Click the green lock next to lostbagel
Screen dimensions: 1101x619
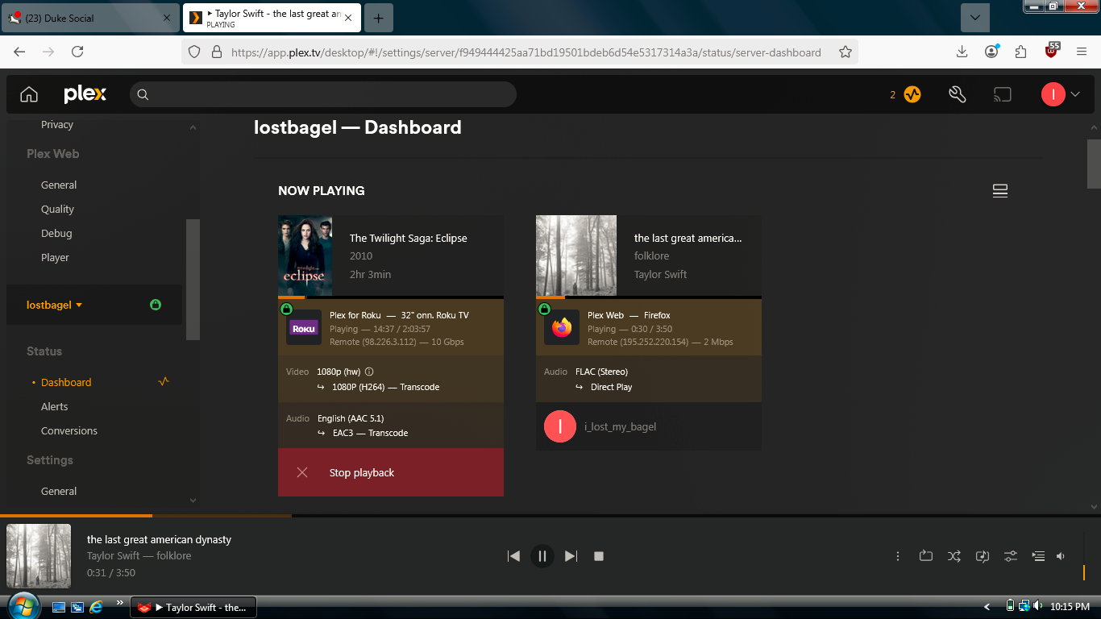point(156,305)
